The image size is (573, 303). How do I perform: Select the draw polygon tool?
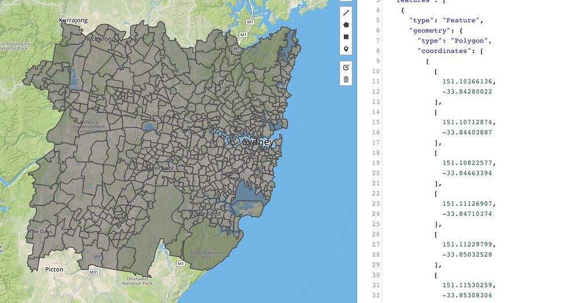(x=346, y=25)
